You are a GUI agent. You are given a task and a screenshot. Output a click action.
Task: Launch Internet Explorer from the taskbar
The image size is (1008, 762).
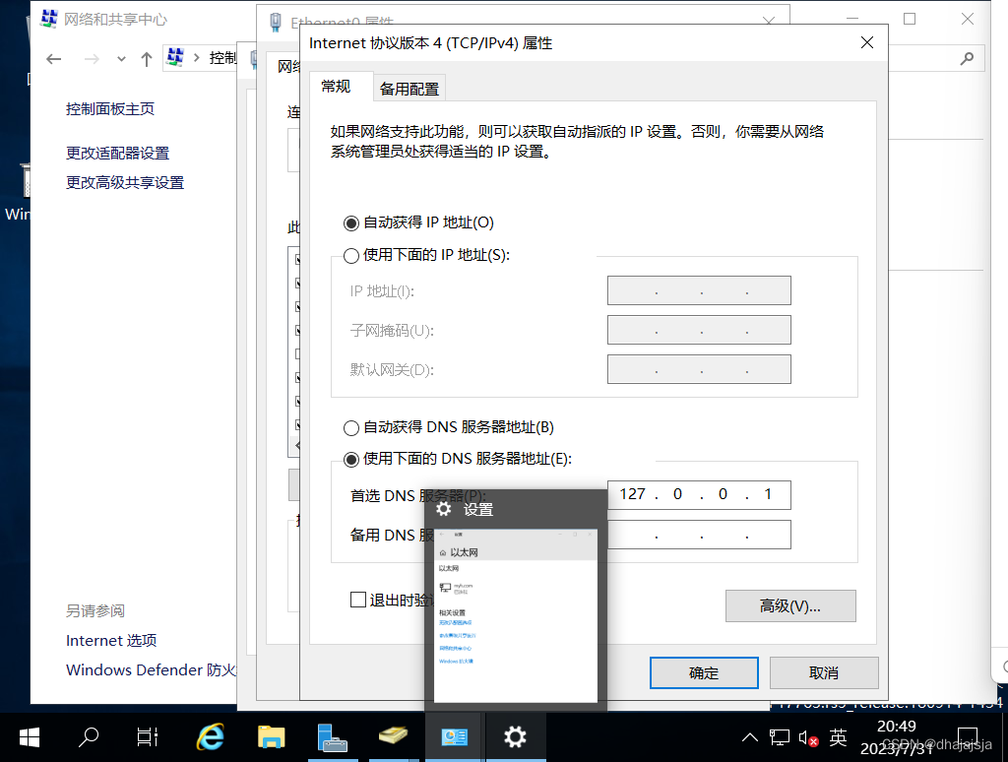[x=211, y=737]
